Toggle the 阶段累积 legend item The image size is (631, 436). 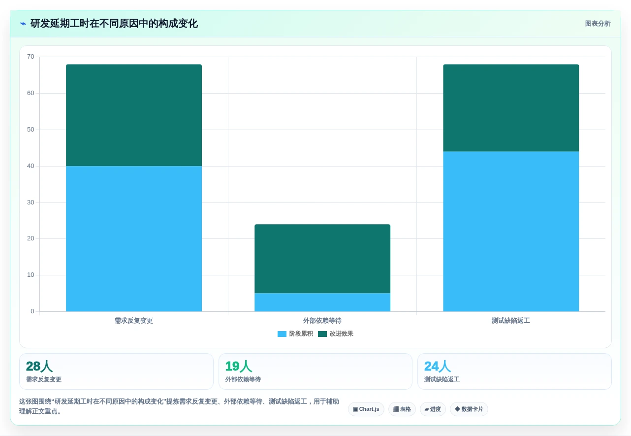coord(295,334)
